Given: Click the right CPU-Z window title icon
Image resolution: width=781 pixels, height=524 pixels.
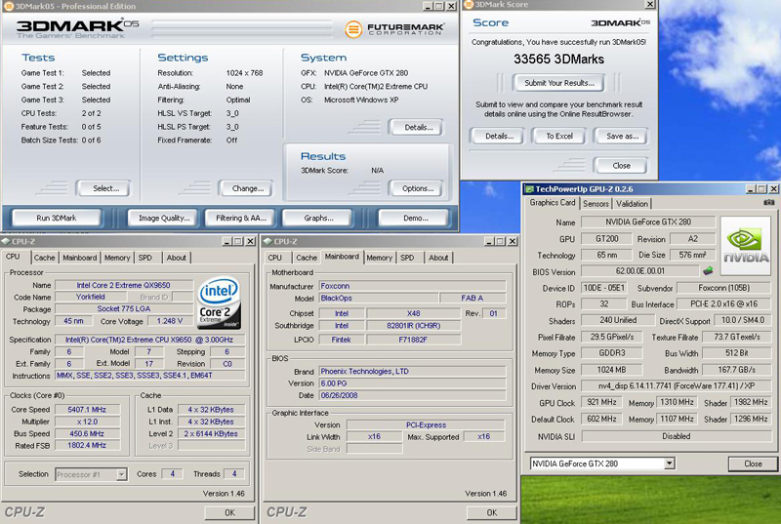Looking at the screenshot, I should pyautogui.click(x=267, y=241).
